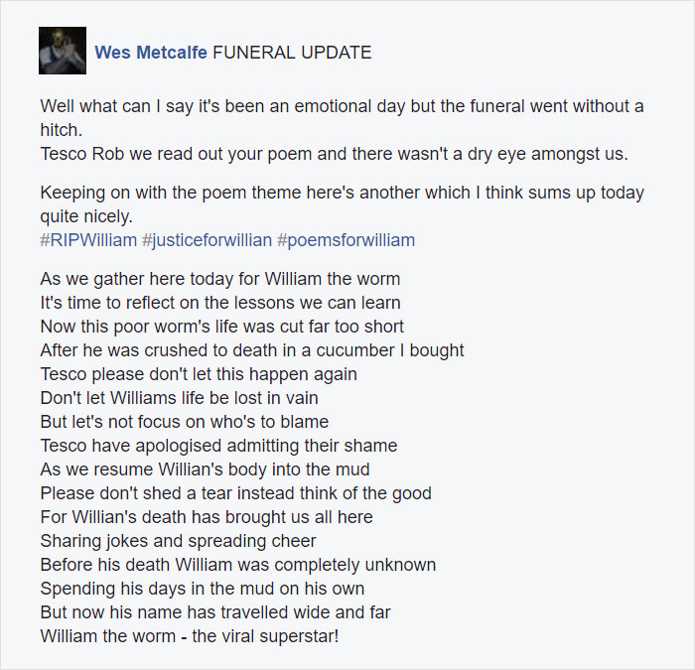Click the poem line 'As we gather here today'
The image size is (695, 670).
pyautogui.click(x=219, y=279)
